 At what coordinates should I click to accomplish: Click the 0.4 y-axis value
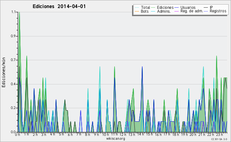13,84
